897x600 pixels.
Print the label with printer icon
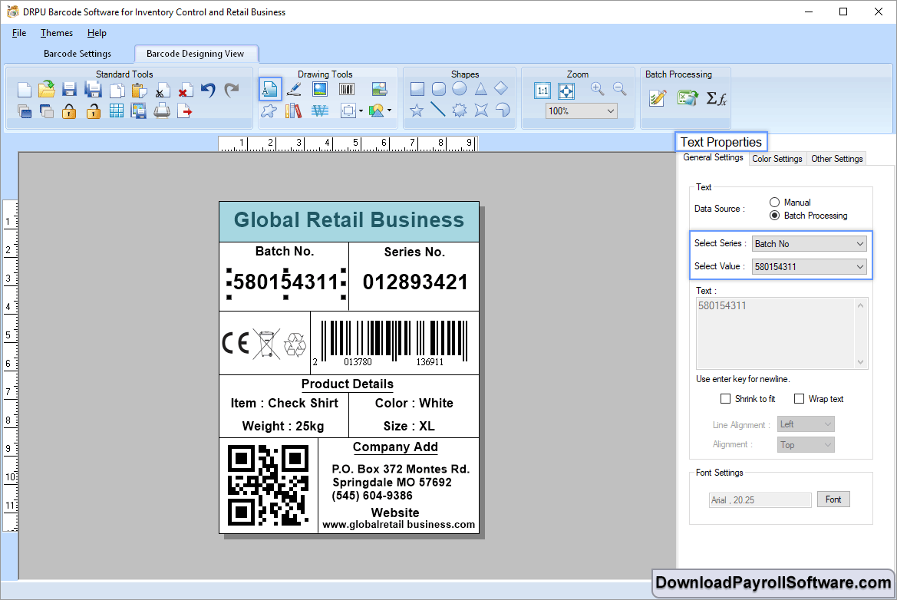pyautogui.click(x=162, y=110)
